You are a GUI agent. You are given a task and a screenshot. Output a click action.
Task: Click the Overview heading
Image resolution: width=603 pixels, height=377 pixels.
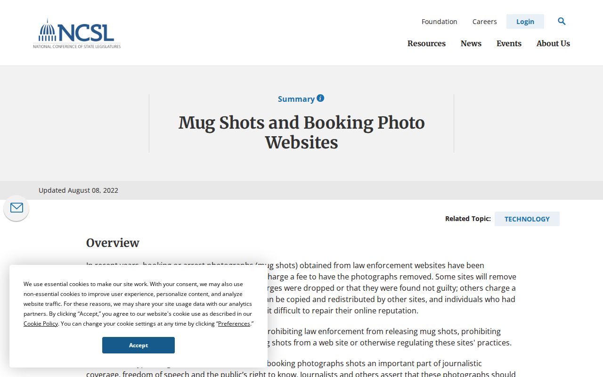click(x=113, y=243)
